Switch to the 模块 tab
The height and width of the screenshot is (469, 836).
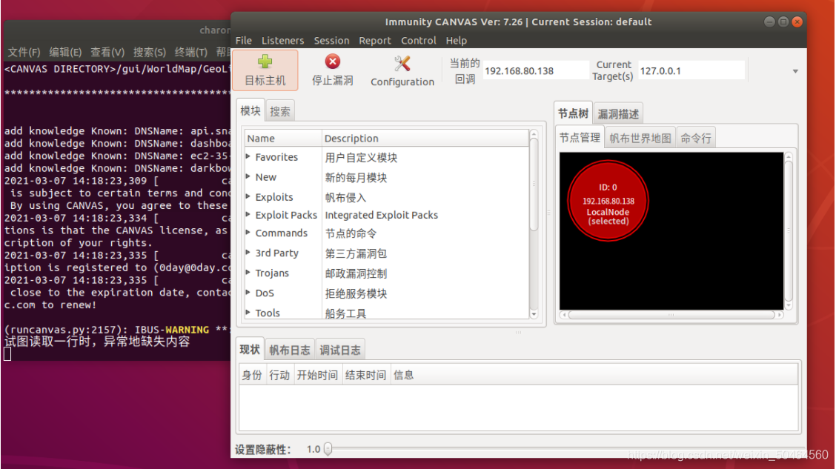tap(250, 111)
